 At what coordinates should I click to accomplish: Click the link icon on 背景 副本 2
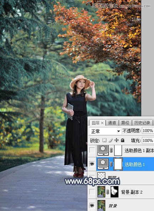(x=107, y=192)
